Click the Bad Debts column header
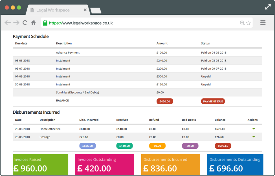Viewport: 275px width, 176px height. [189, 120]
